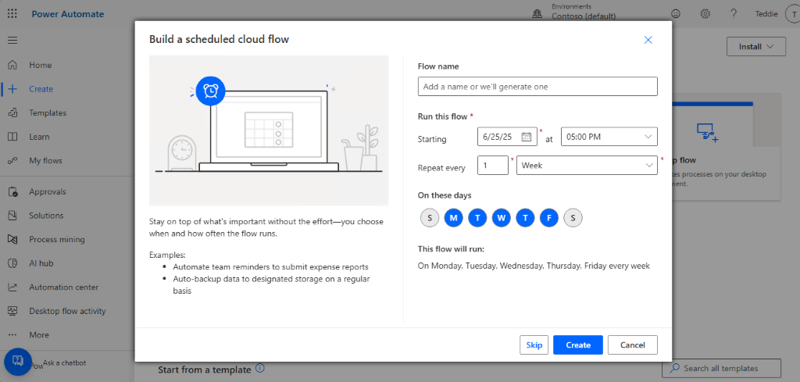
Task: Open the Teddie account avatar
Action: pos(792,14)
